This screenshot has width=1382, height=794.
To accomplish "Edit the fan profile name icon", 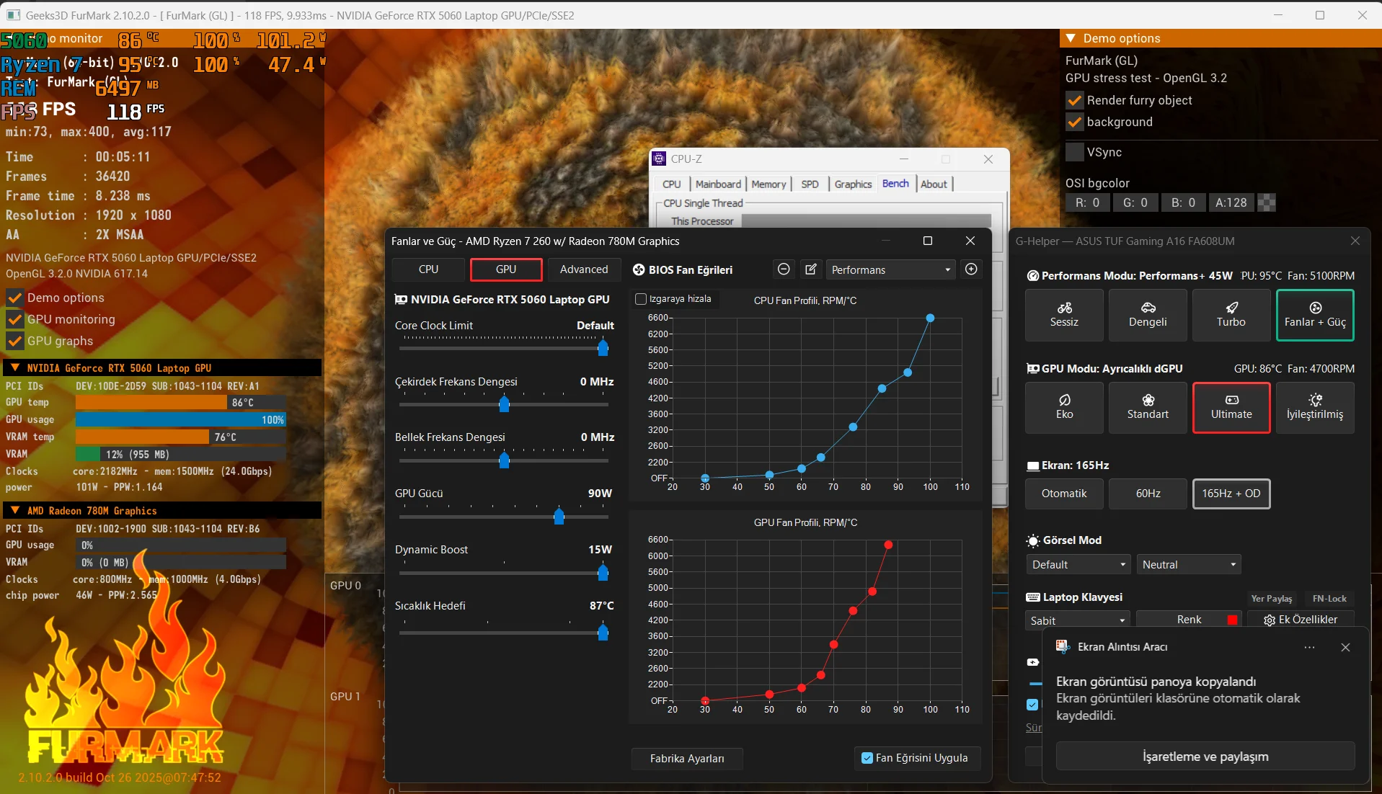I will coord(811,269).
